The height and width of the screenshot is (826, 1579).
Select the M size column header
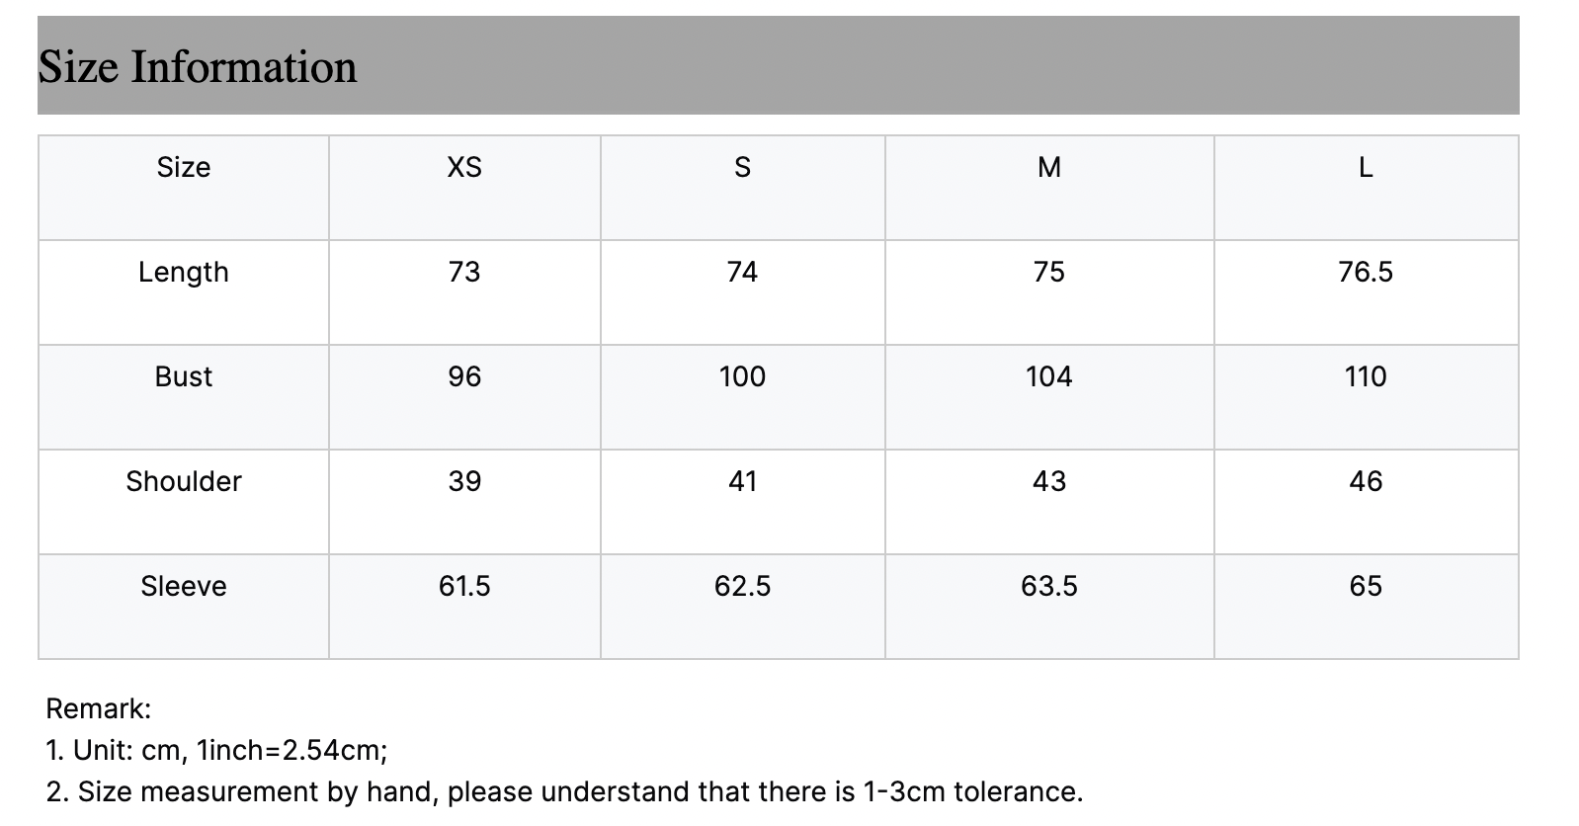[1049, 167]
